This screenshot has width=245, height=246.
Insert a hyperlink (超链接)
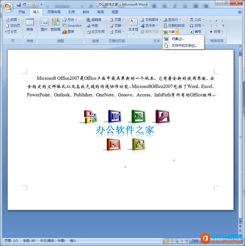(94, 19)
